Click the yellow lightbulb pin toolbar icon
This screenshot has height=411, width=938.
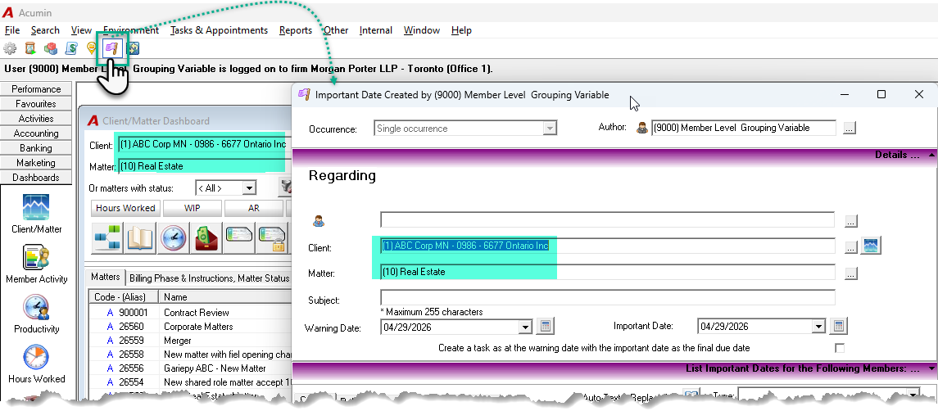click(x=91, y=48)
